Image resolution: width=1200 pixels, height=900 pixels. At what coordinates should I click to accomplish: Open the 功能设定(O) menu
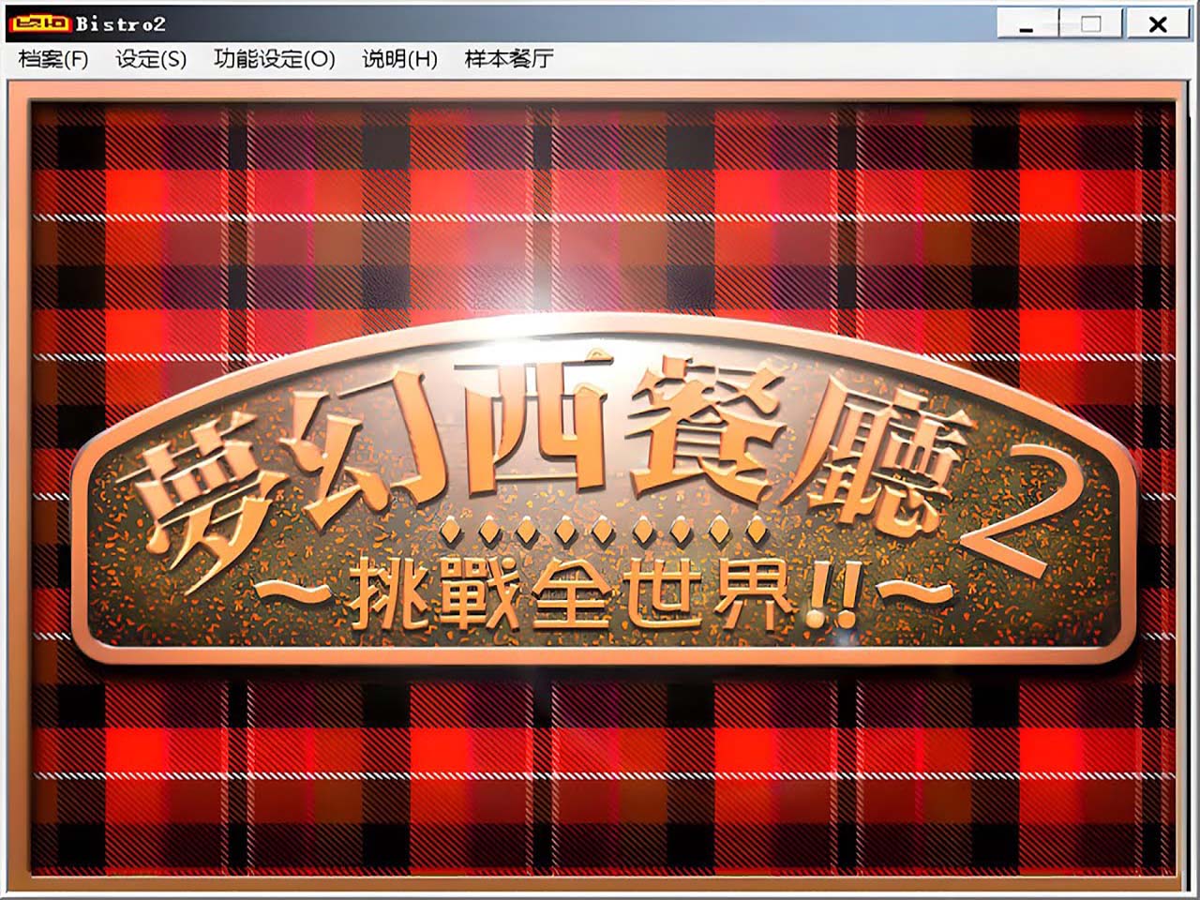(x=275, y=59)
